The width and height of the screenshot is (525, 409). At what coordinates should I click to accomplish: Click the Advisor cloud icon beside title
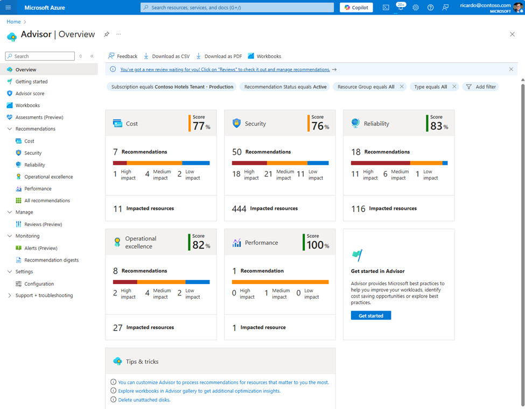click(12, 37)
